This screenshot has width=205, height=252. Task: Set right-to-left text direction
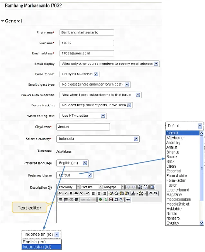pos(155,193)
